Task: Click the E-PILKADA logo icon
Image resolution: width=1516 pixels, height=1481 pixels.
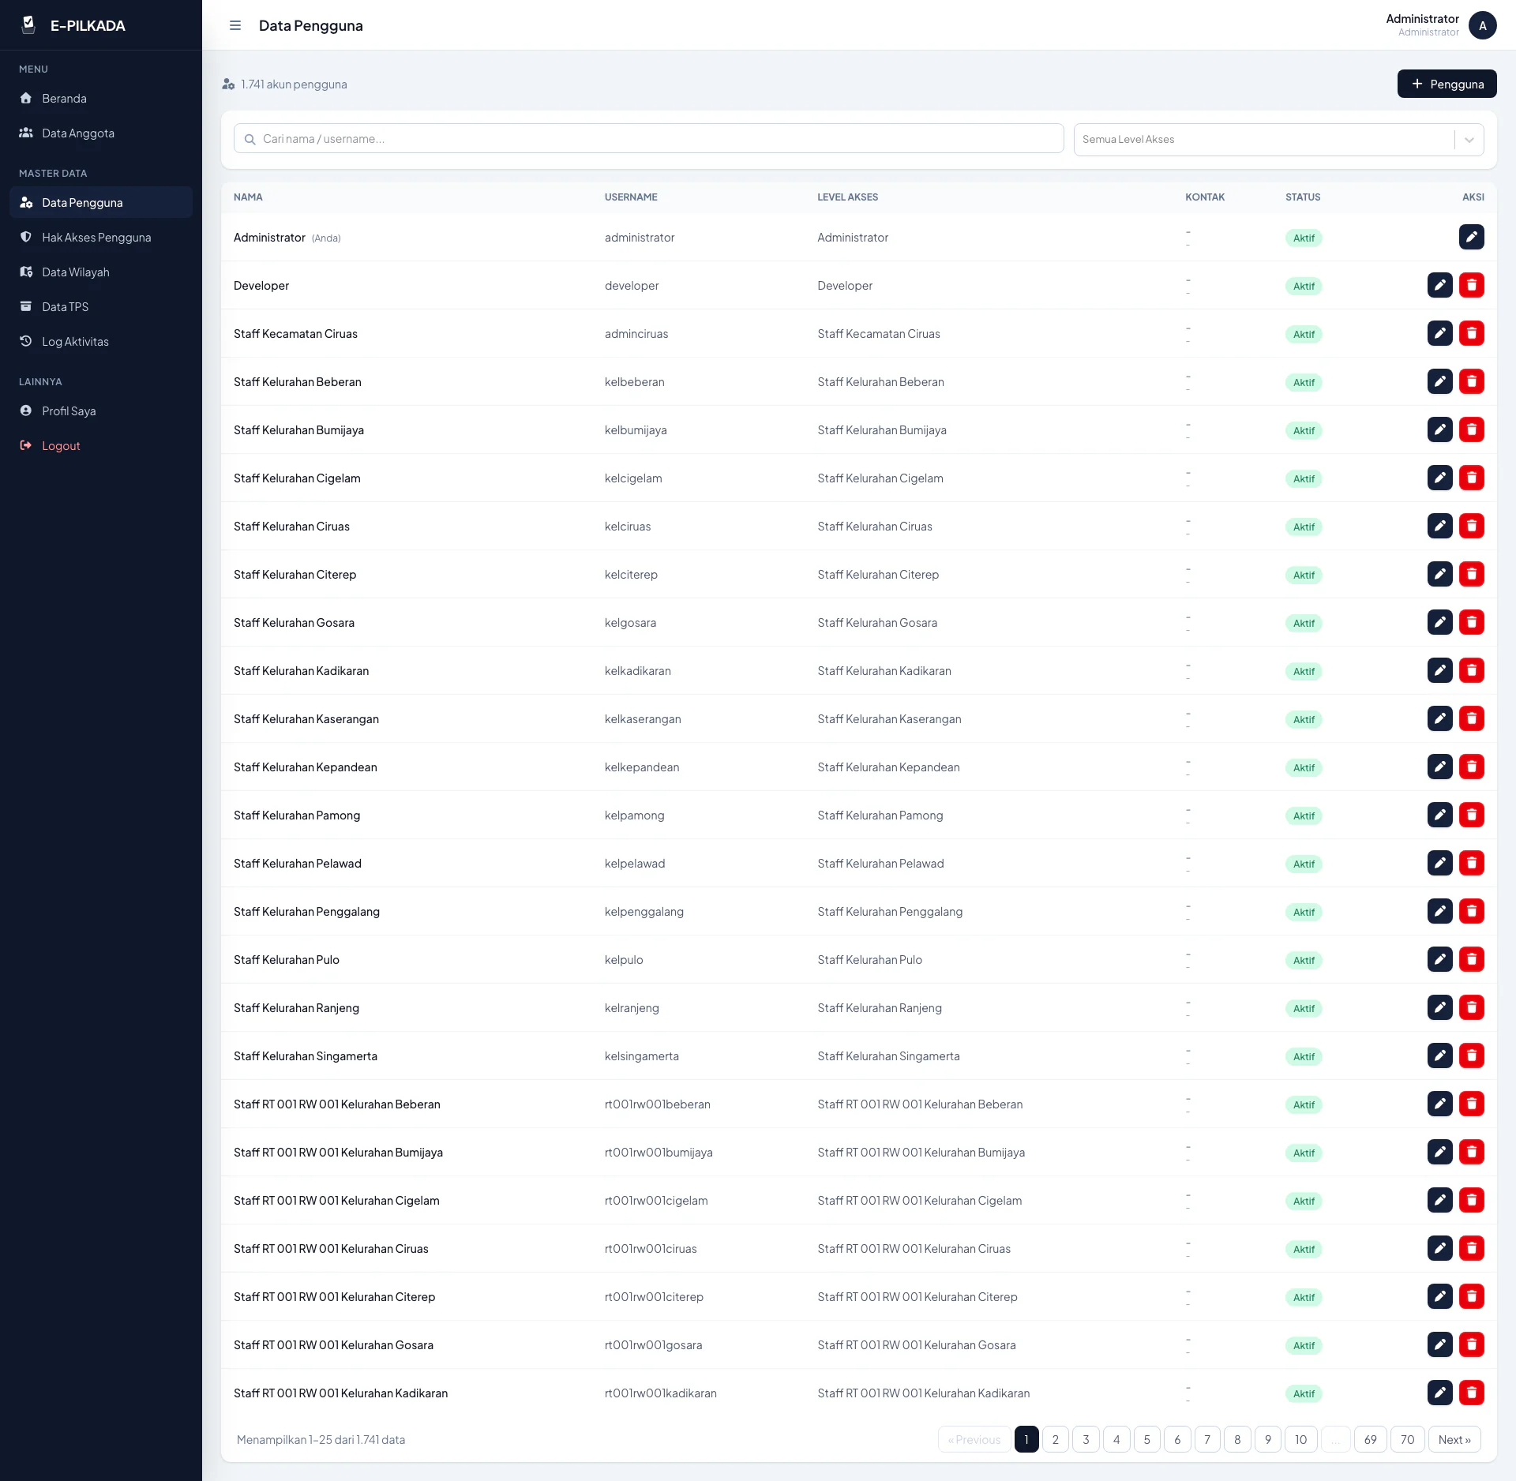Action: tap(29, 25)
